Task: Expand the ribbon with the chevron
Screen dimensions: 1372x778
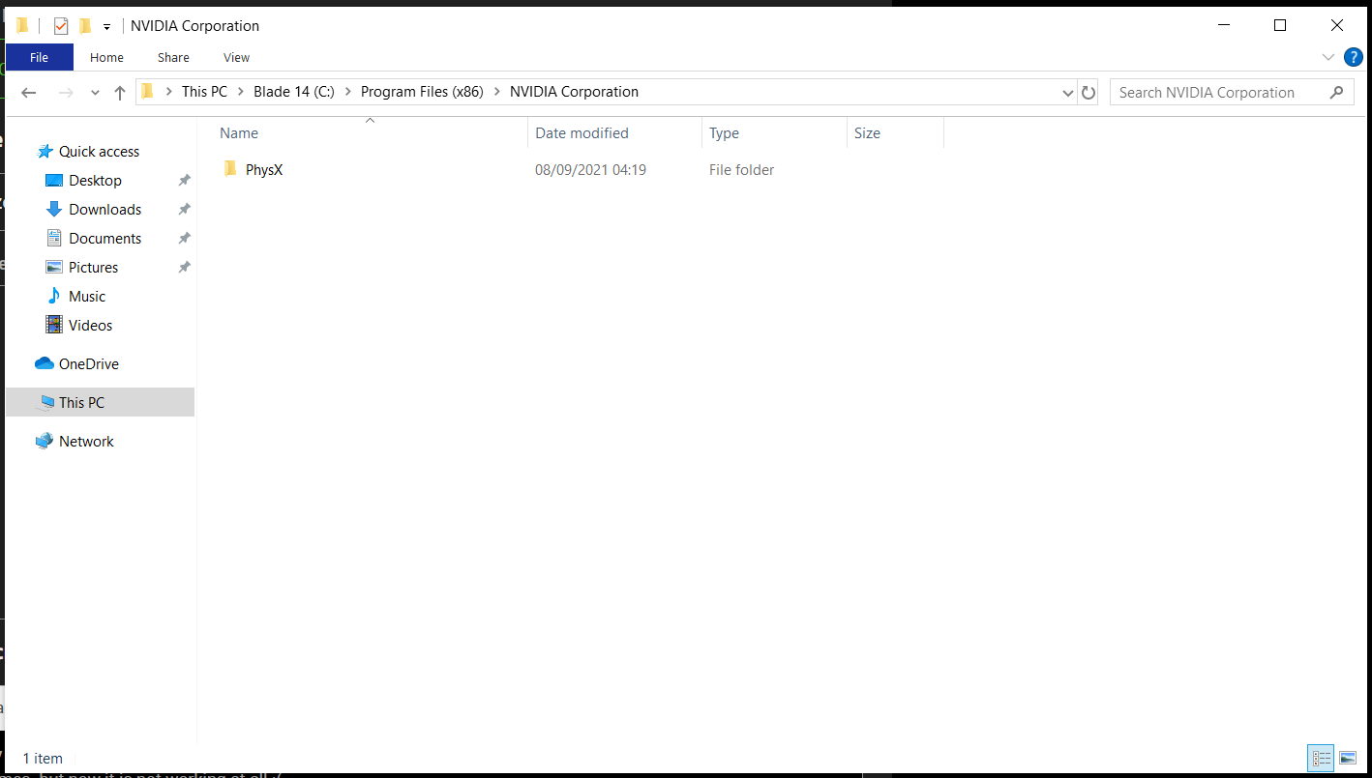Action: point(1328,57)
